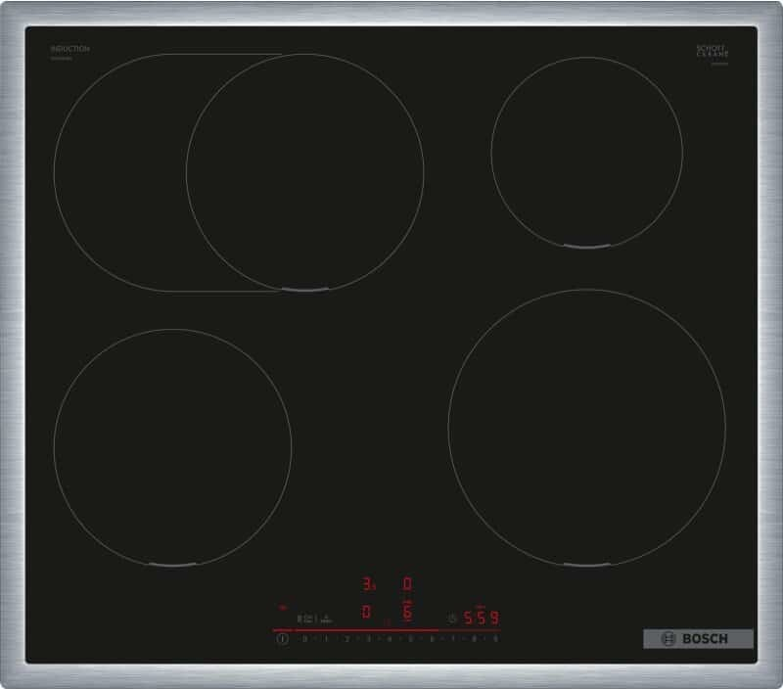Select the front-right zone display showing 6
This screenshot has height=689, width=783.
pyautogui.click(x=407, y=613)
